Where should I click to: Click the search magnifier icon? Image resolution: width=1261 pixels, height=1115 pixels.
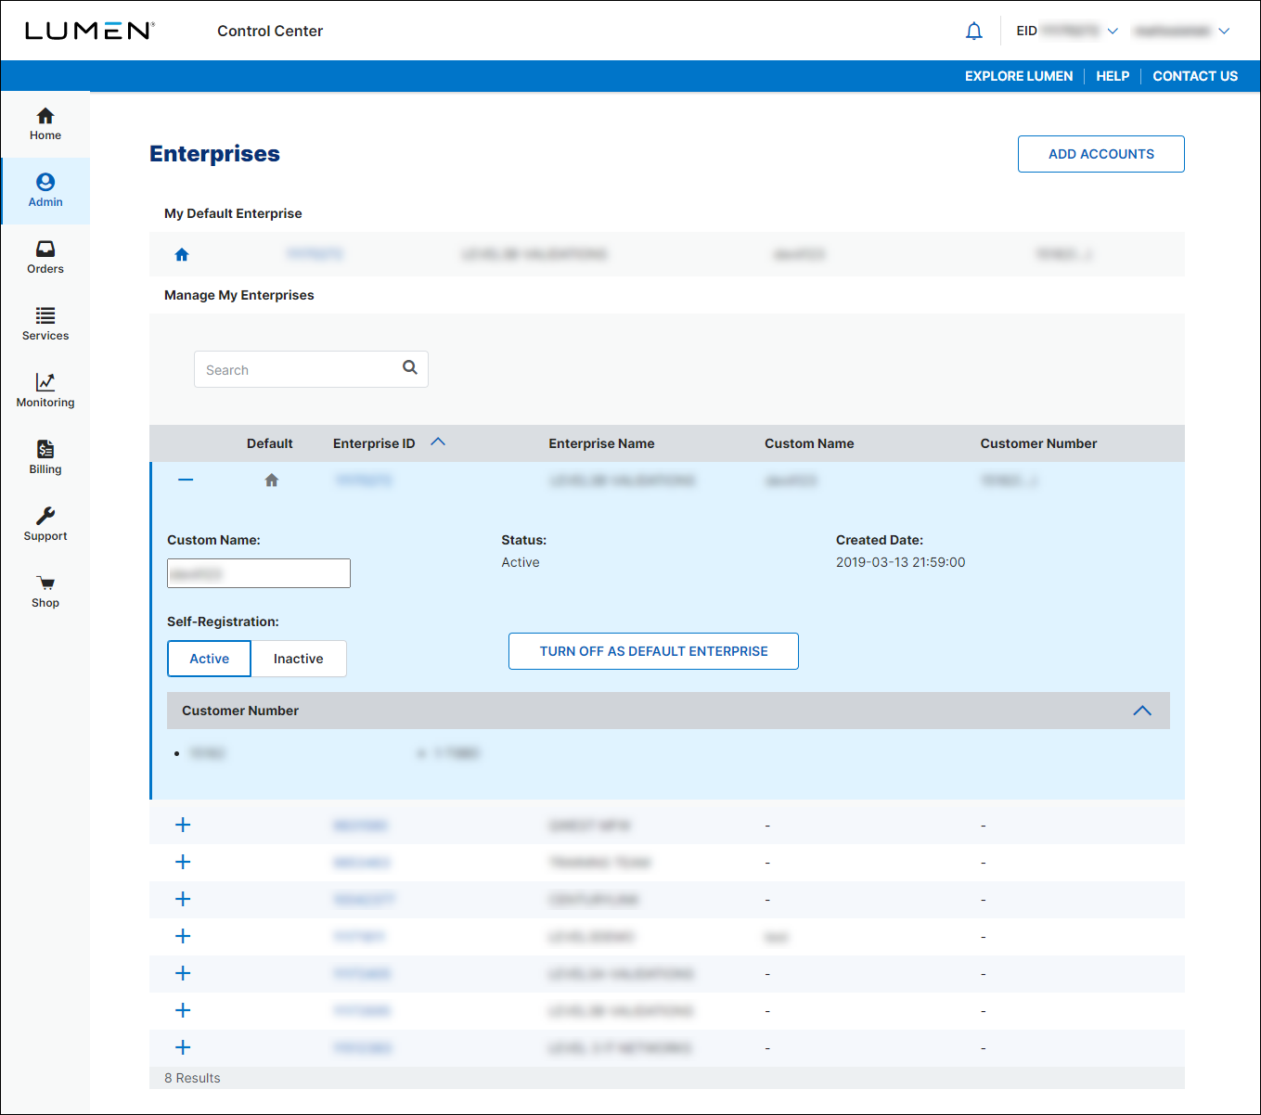410,368
